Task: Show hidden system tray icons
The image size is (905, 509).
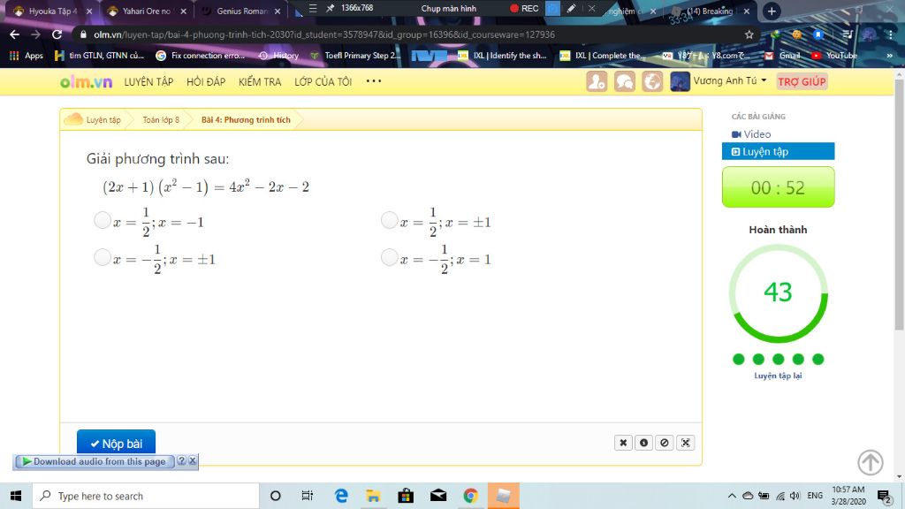Action: [731, 496]
